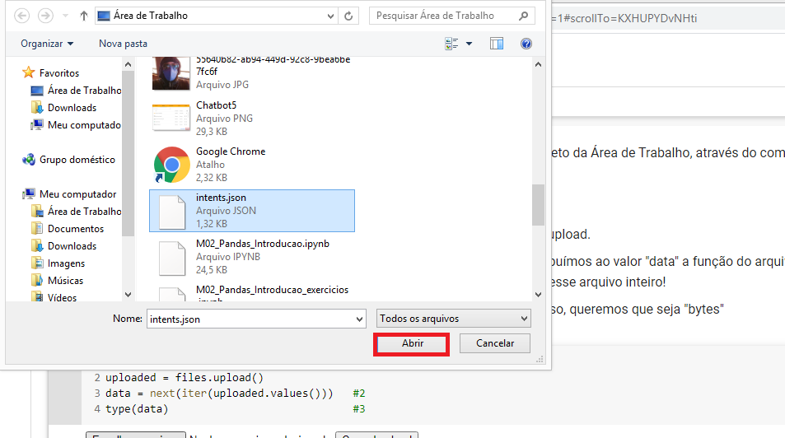This screenshot has width=785, height=438.
Task: Open view options dropdown arrow
Action: click(469, 44)
